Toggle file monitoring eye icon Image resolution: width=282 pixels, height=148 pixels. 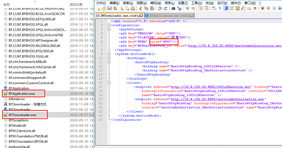coord(255,8)
